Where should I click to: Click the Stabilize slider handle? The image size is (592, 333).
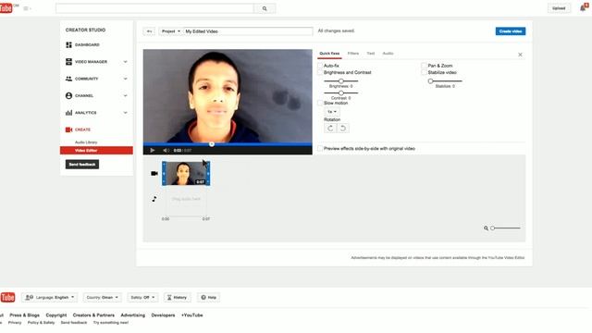[x=430, y=81]
